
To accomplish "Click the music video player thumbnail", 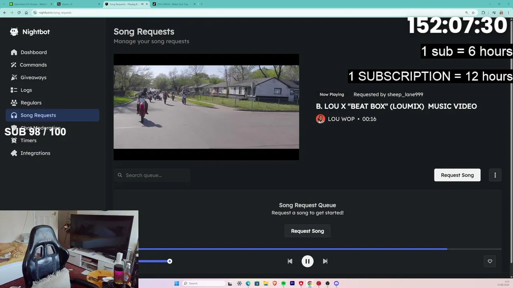I will point(206,107).
